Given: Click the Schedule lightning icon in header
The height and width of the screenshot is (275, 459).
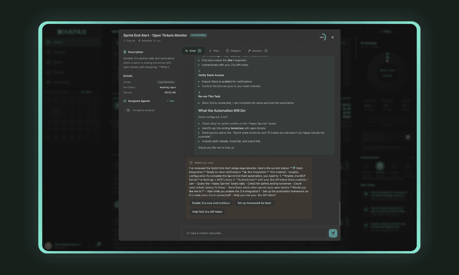Looking at the screenshot, I should (140, 41).
